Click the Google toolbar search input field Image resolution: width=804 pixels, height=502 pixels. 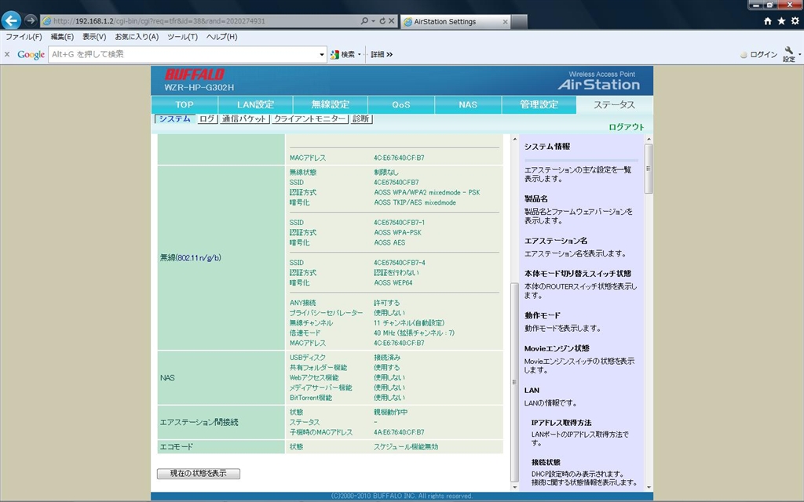tap(185, 55)
